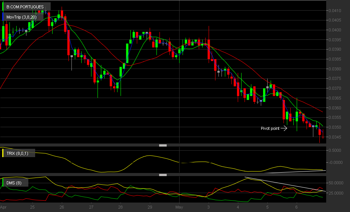Open the MovTrip (3,8,20) indicator label
The width and height of the screenshot is (350, 212).
pos(22,17)
